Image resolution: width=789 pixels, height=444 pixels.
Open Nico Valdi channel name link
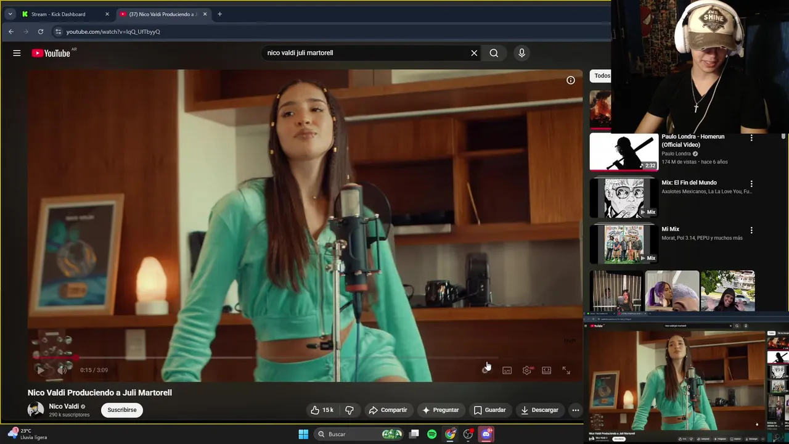pos(63,406)
